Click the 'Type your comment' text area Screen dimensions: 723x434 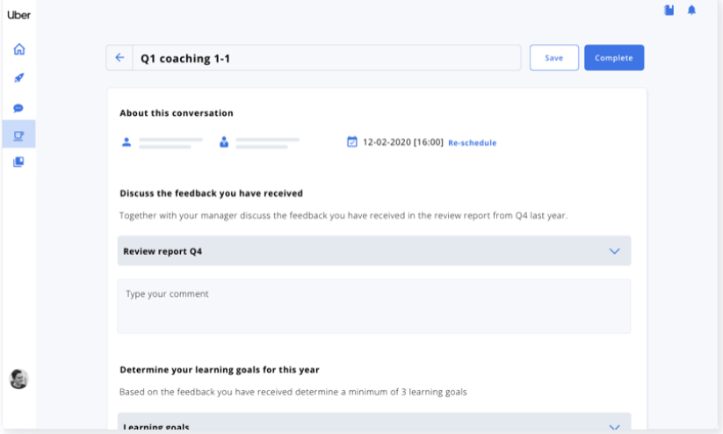[x=373, y=306]
